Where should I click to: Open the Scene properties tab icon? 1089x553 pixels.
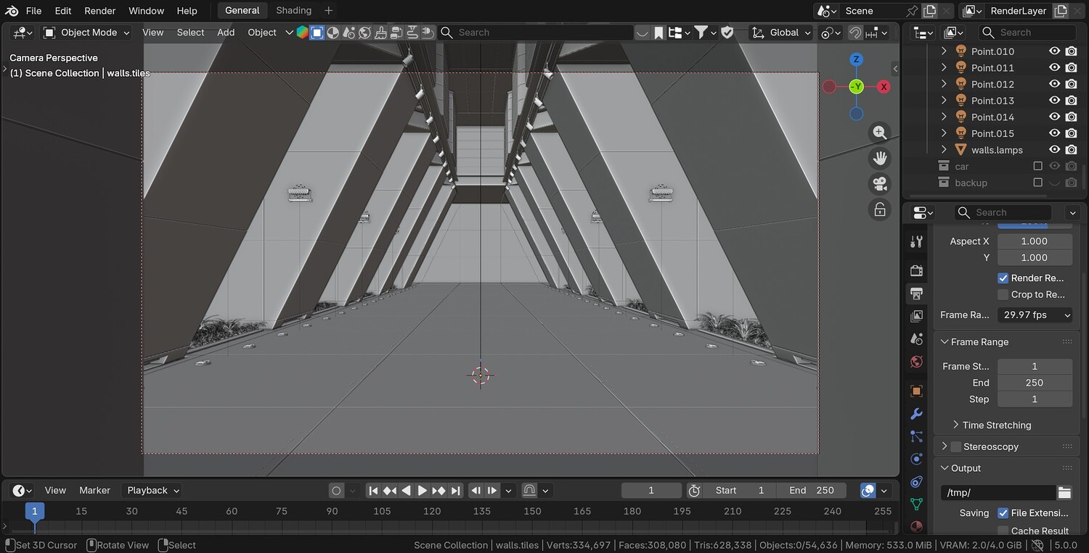(x=916, y=339)
